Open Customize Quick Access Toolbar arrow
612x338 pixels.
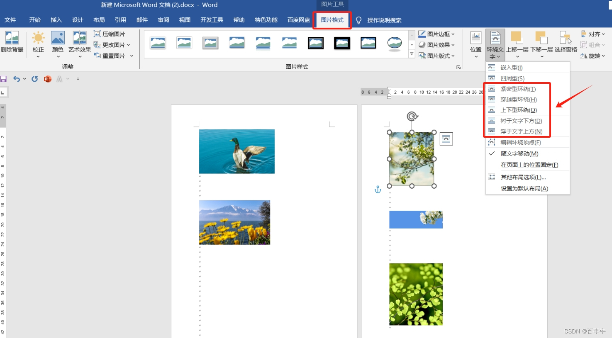click(x=78, y=79)
